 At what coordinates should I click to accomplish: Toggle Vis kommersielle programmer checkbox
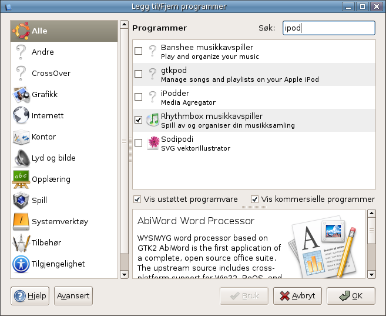coord(254,199)
